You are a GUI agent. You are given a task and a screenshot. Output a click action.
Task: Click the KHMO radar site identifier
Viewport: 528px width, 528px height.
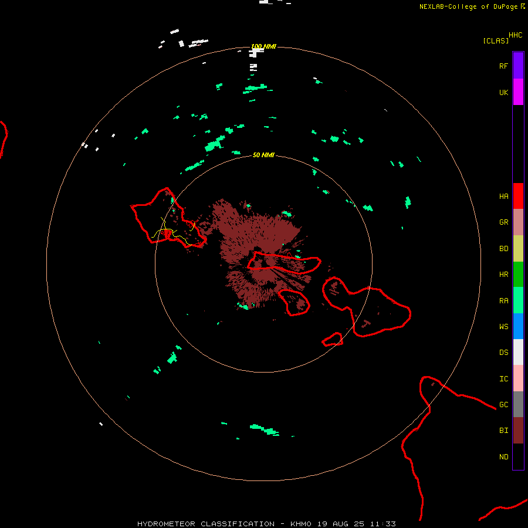click(x=301, y=524)
